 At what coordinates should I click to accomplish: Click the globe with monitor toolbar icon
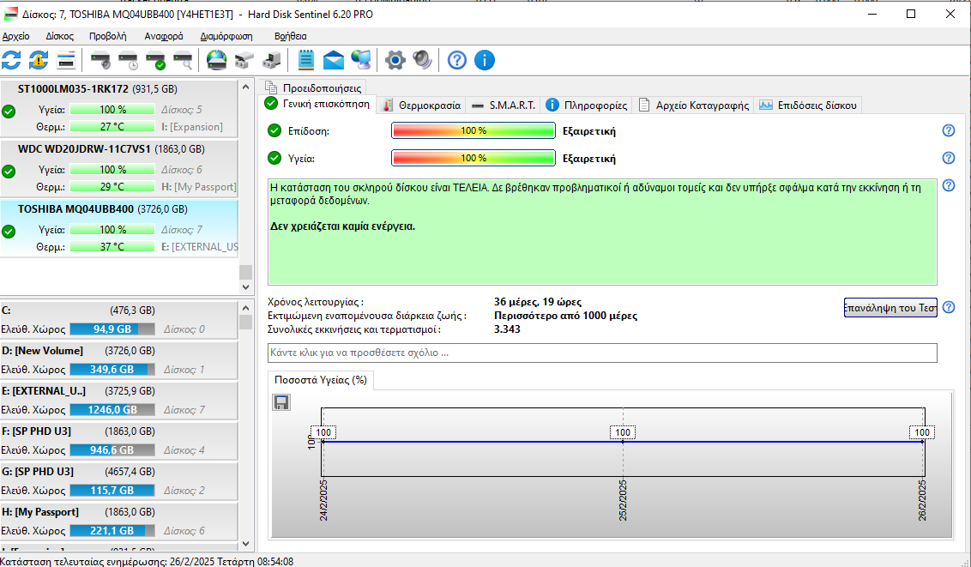361,60
